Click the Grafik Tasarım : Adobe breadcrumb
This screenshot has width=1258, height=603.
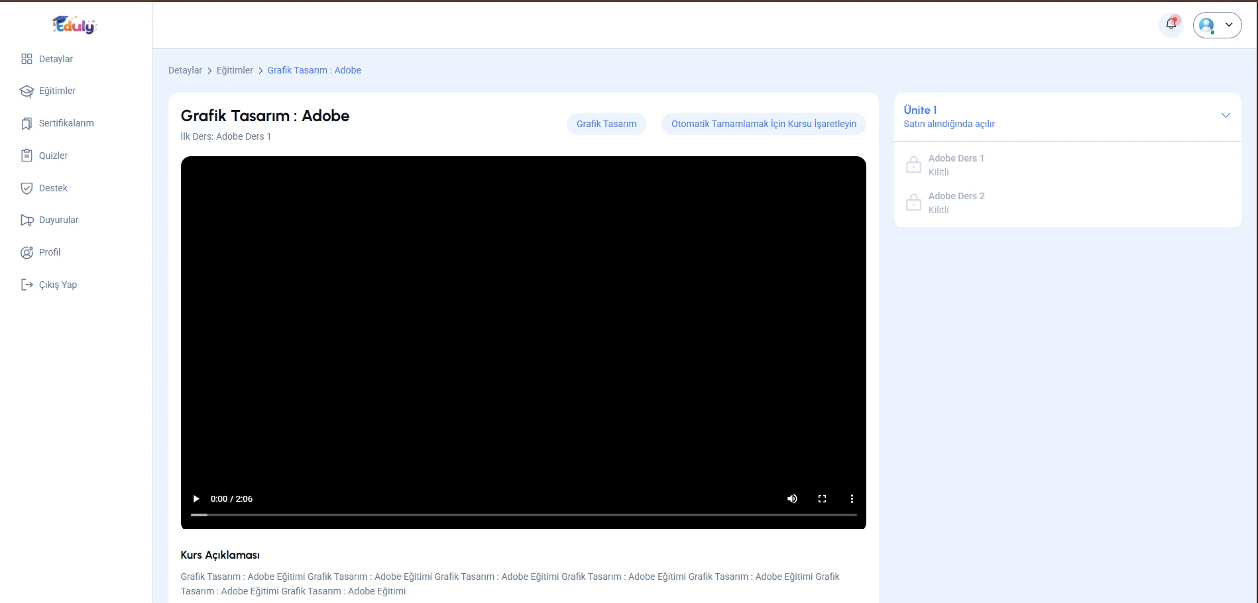(x=314, y=70)
